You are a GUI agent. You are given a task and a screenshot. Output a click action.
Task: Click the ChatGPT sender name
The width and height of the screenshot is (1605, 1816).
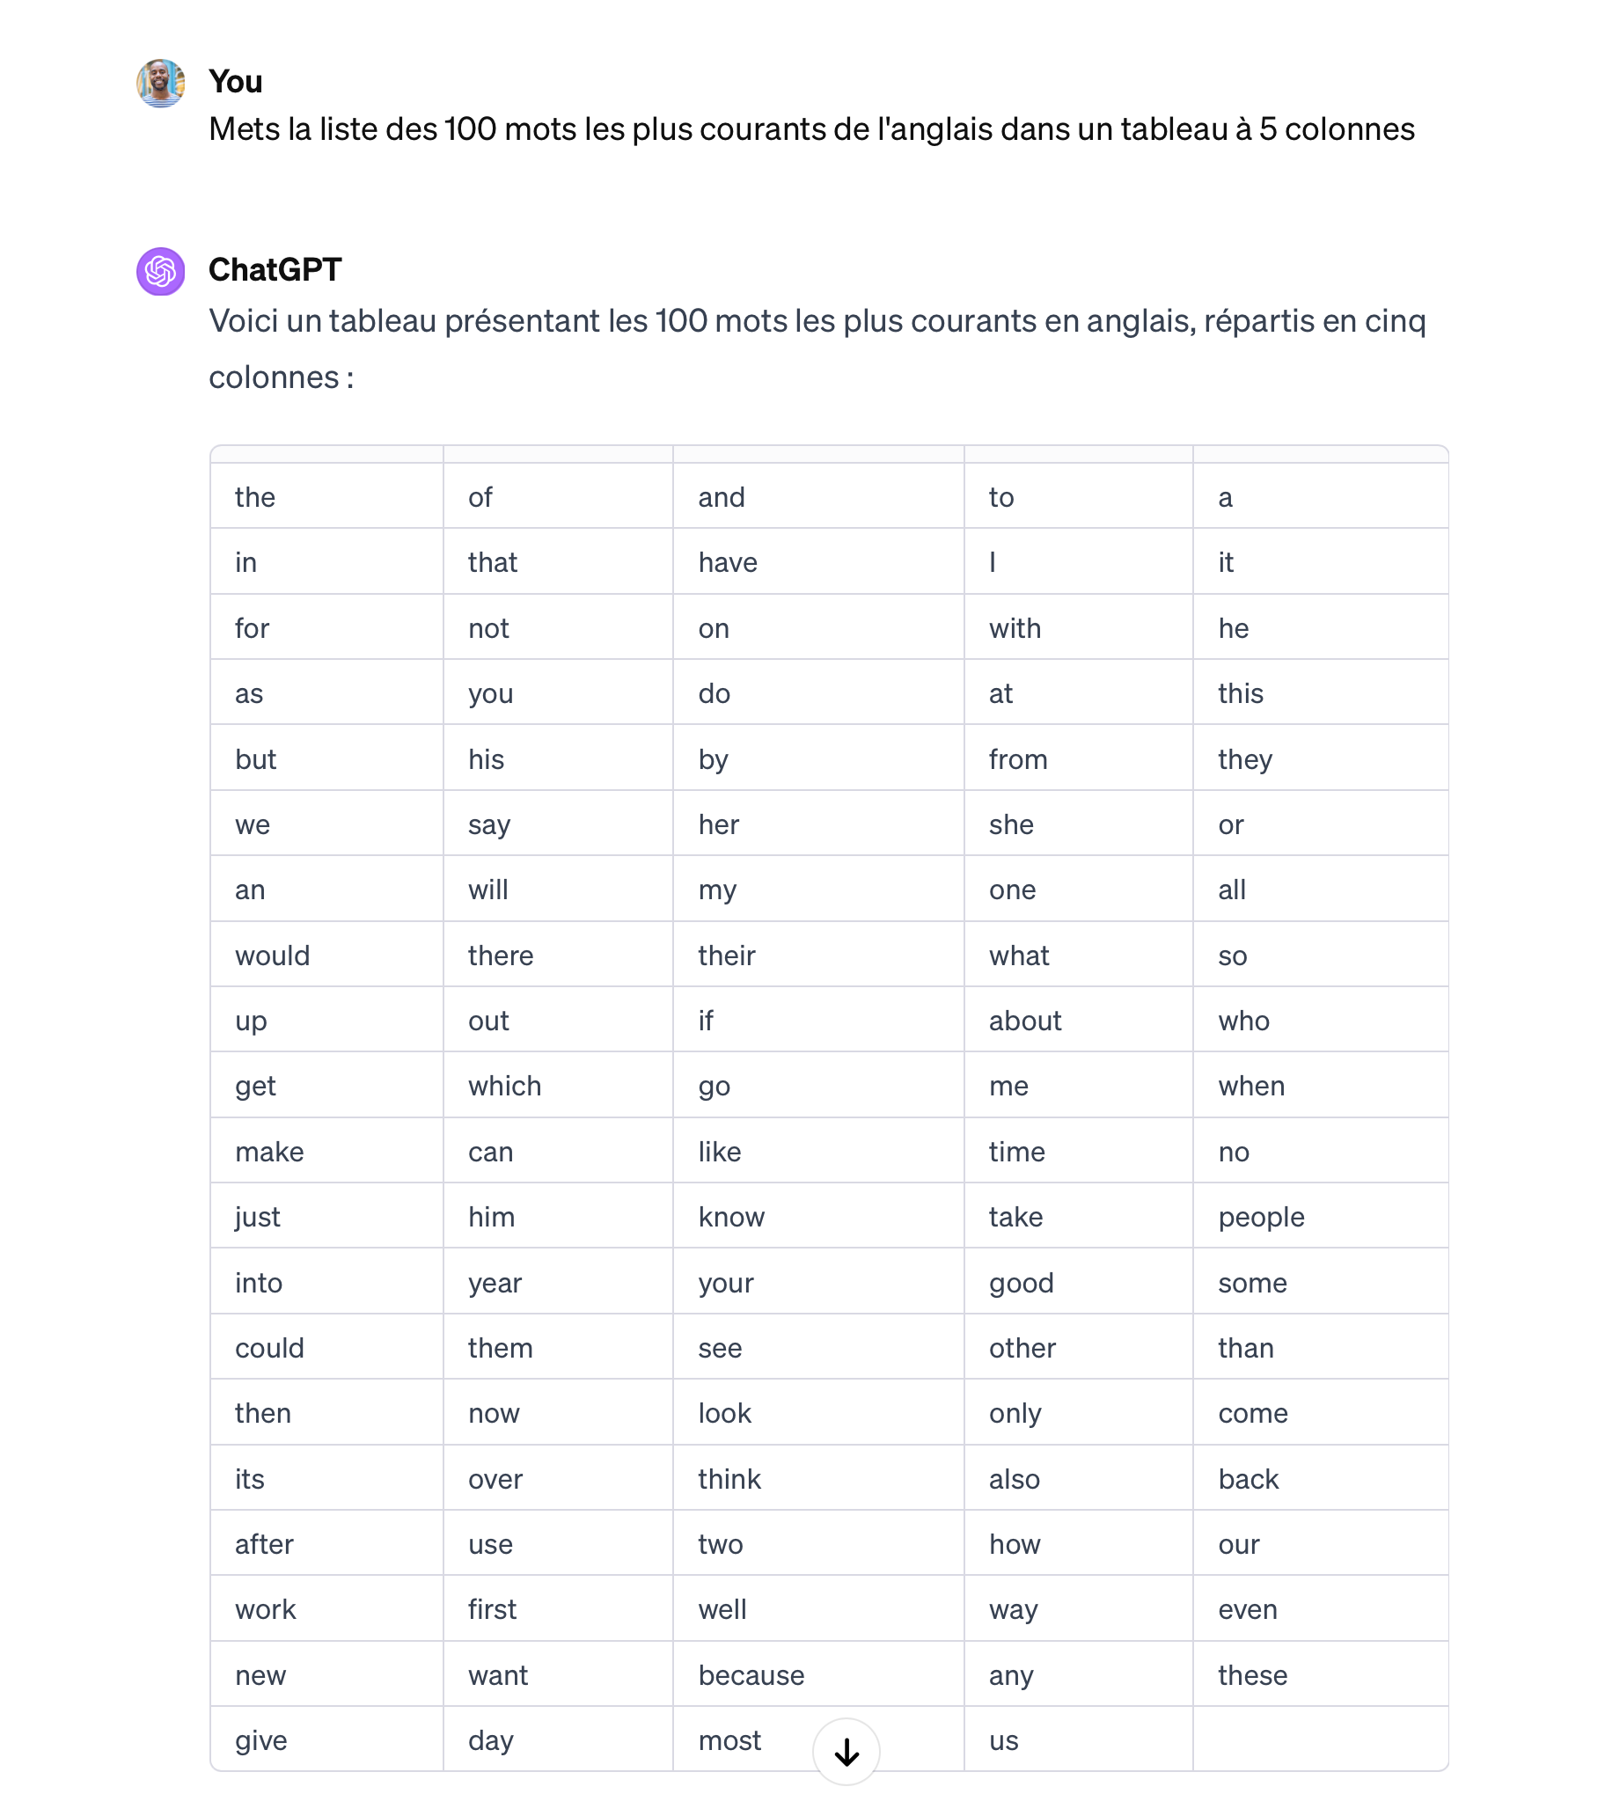tap(275, 269)
